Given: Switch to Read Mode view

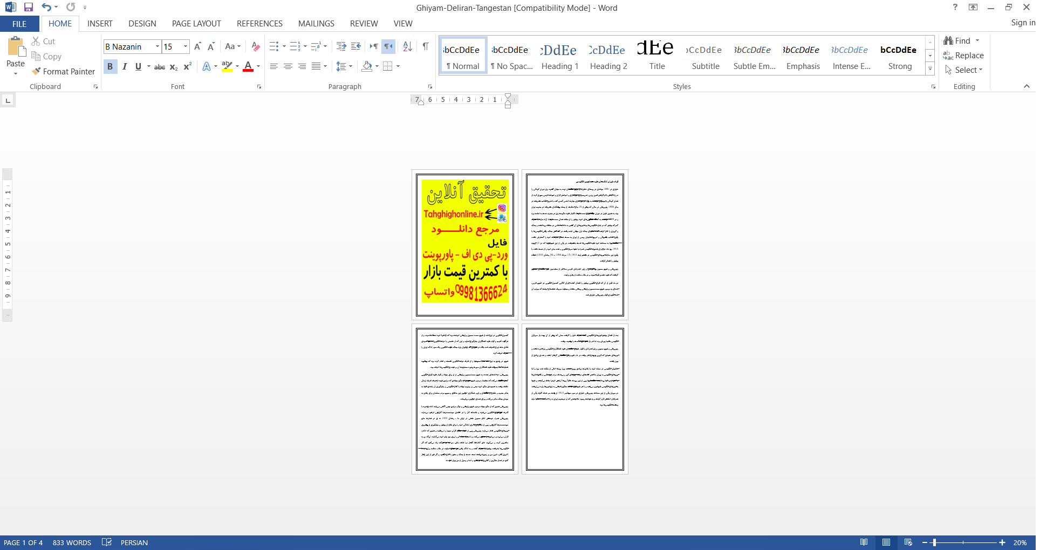Looking at the screenshot, I should click(x=864, y=542).
